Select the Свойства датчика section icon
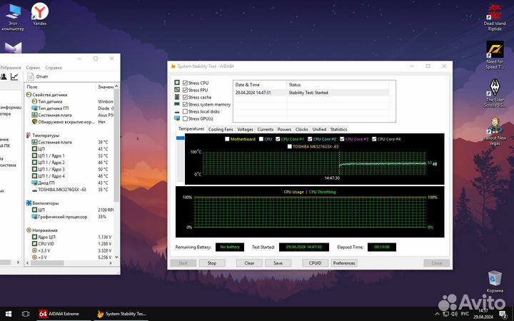The image size is (514, 321). click(29, 95)
